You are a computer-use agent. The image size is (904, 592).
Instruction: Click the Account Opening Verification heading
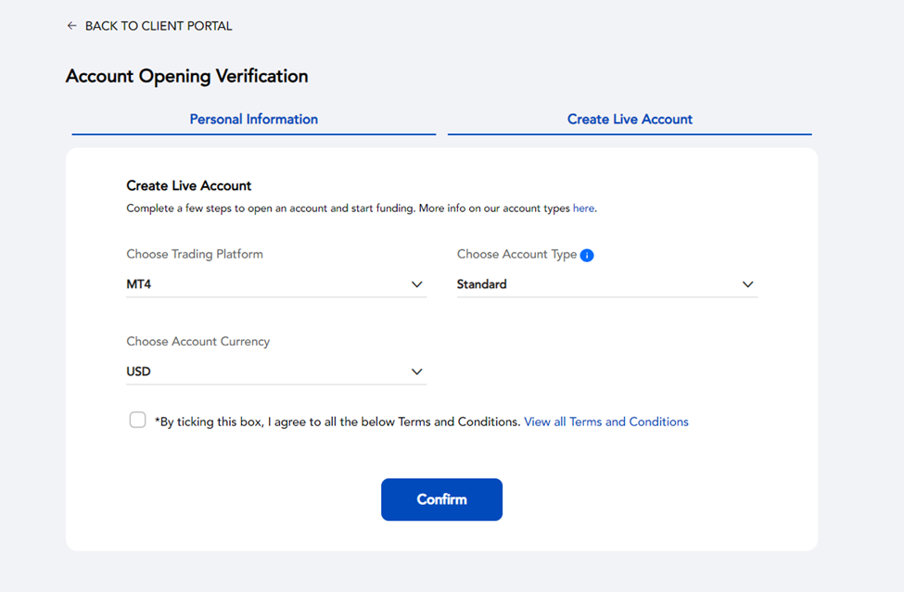pyautogui.click(x=186, y=77)
